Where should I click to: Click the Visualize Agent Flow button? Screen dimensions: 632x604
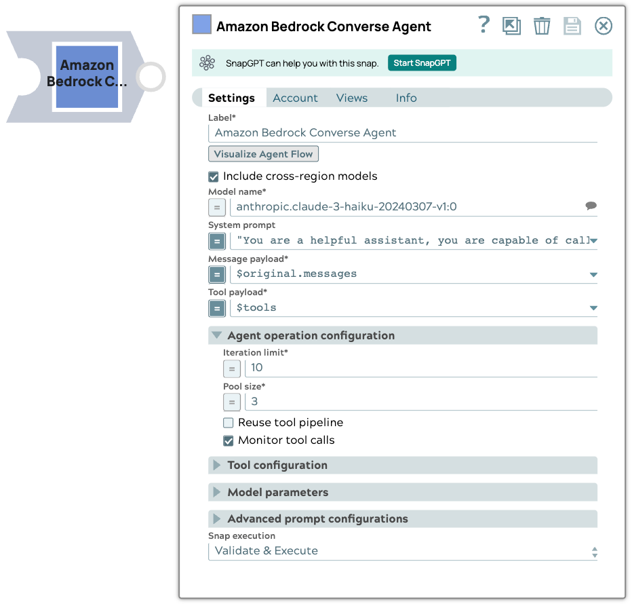[x=263, y=154]
